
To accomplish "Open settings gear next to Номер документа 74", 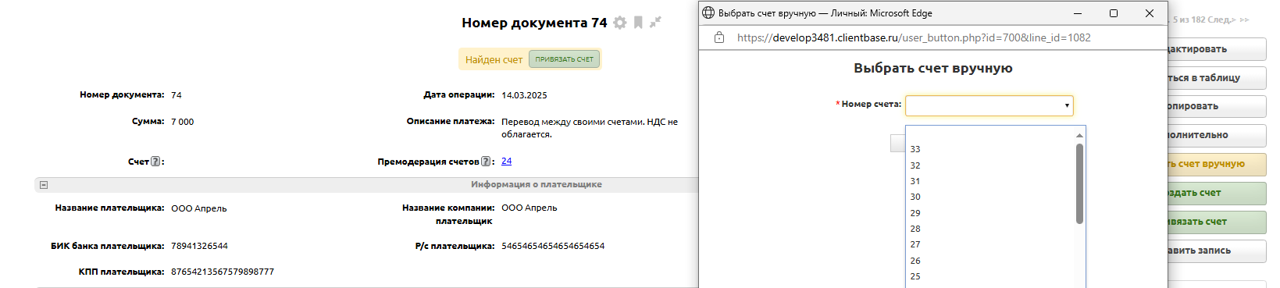I will click(620, 23).
